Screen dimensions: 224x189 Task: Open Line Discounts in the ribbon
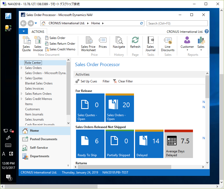click(x=168, y=44)
